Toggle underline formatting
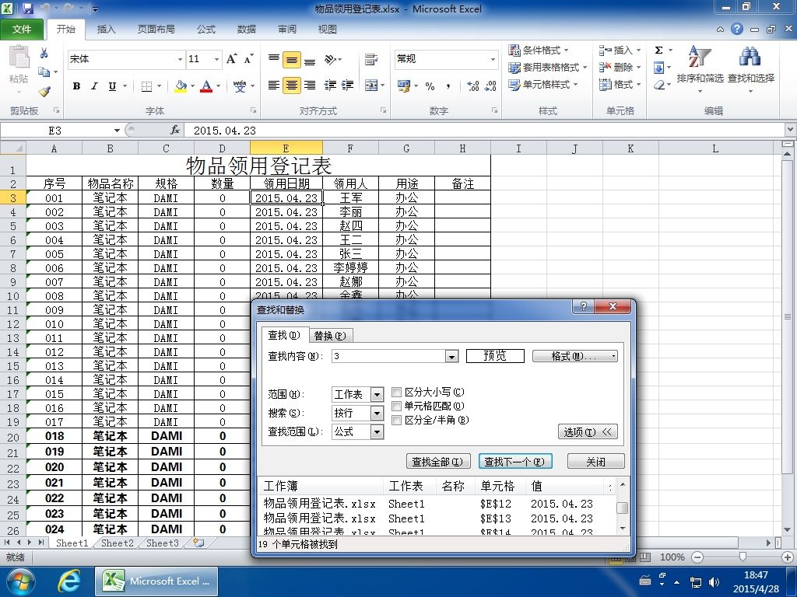The height and width of the screenshot is (597, 797). (x=112, y=86)
